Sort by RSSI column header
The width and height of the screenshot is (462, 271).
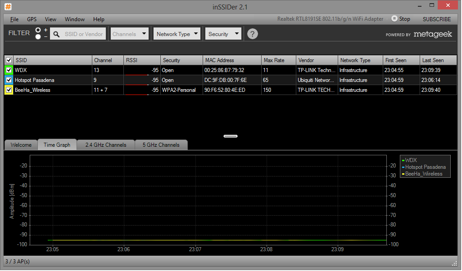142,60
